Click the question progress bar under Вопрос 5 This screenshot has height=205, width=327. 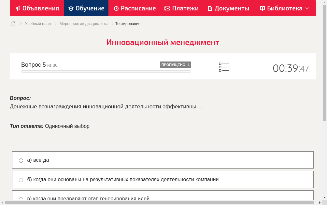click(106, 71)
